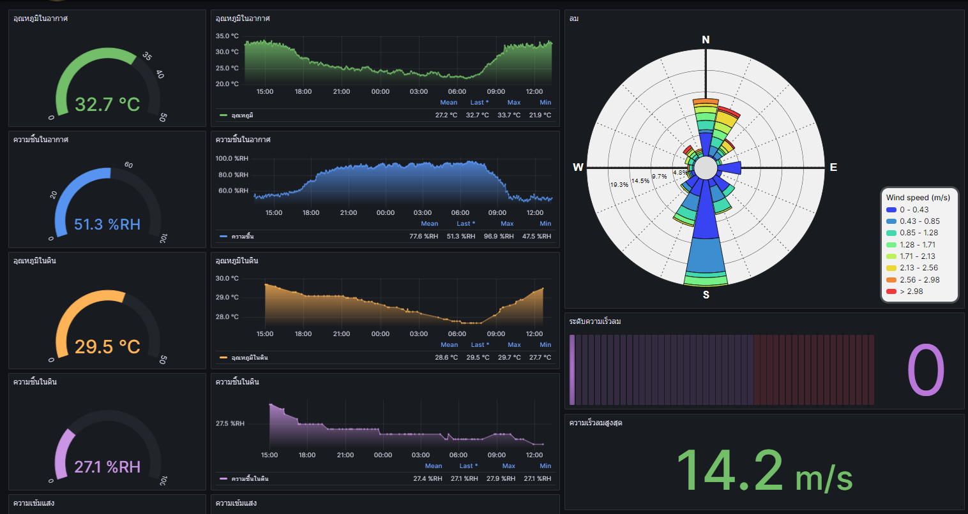Click the E compass label on wind rose
Image resolution: width=968 pixels, height=514 pixels.
click(833, 167)
